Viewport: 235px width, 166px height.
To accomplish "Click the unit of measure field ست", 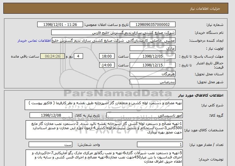I will 50,145.
